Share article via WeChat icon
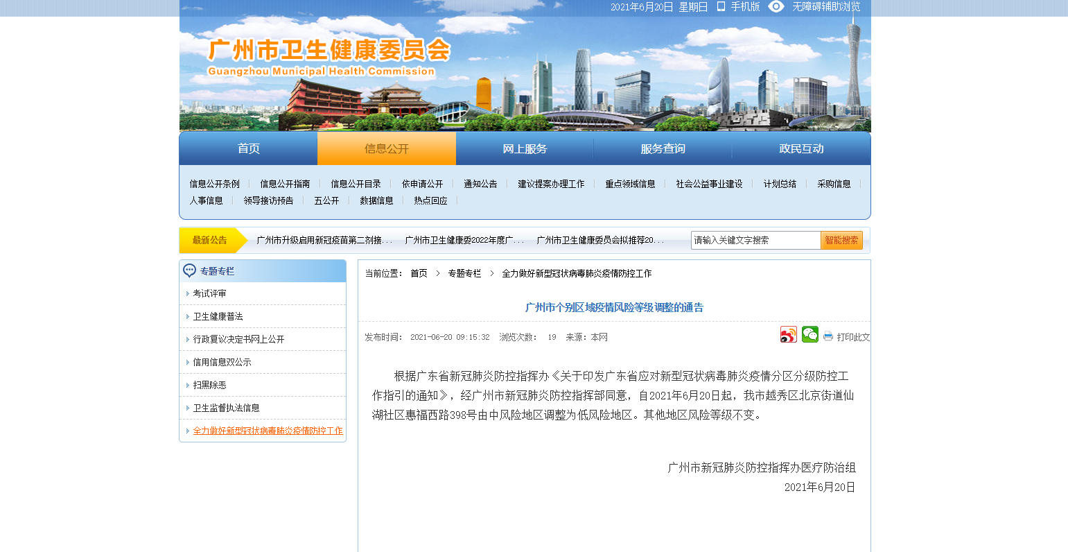This screenshot has height=552, width=1068. point(809,334)
